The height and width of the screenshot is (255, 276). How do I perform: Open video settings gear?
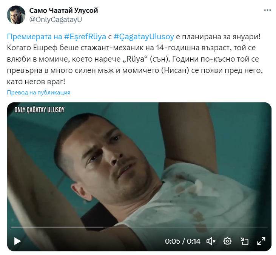(227, 241)
